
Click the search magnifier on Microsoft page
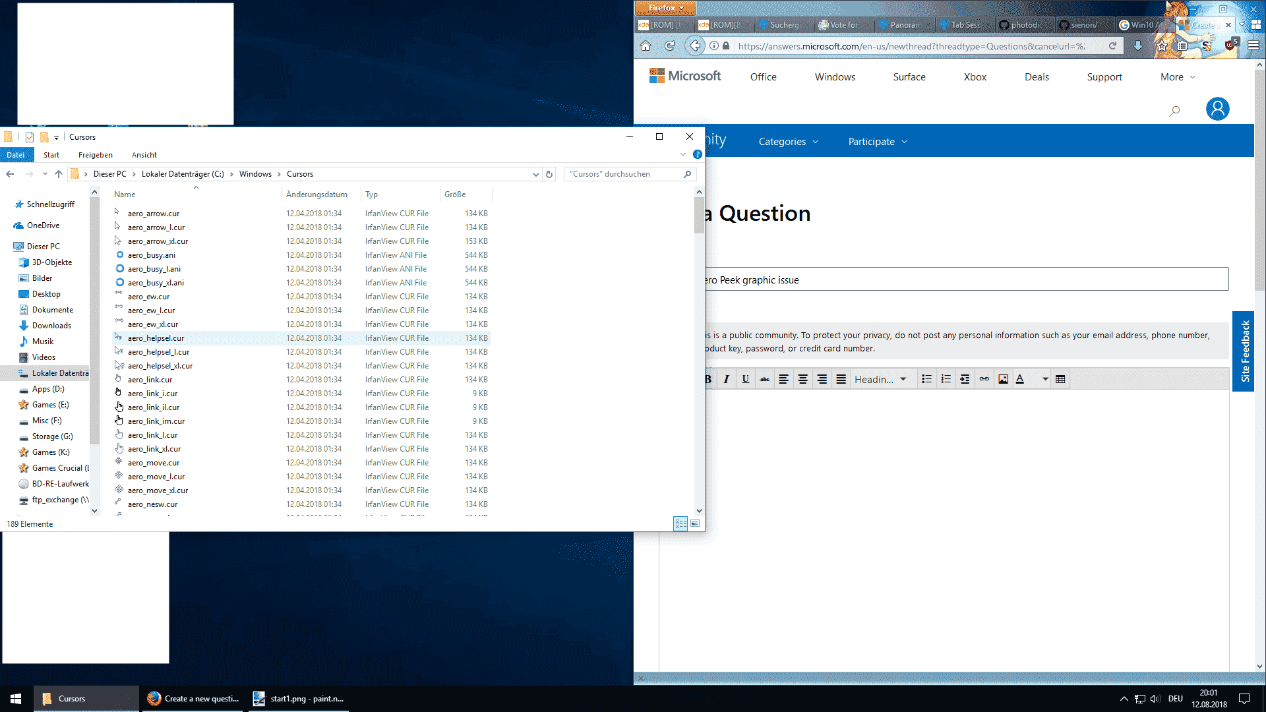tap(1174, 111)
